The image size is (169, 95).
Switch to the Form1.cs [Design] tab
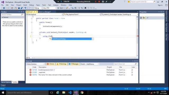tap(45, 12)
